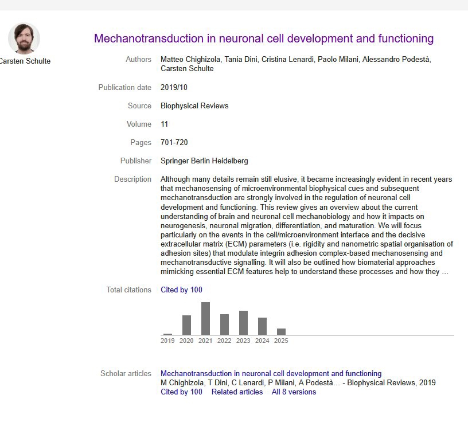Click the 2023 citation bar

(243, 323)
